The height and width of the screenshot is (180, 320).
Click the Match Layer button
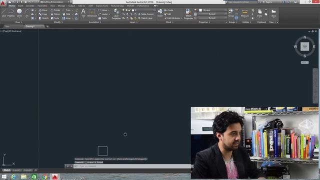pos(145,18)
